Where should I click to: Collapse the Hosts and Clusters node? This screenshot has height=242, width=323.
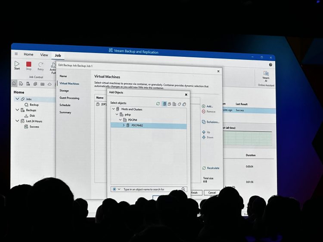(x=113, y=109)
